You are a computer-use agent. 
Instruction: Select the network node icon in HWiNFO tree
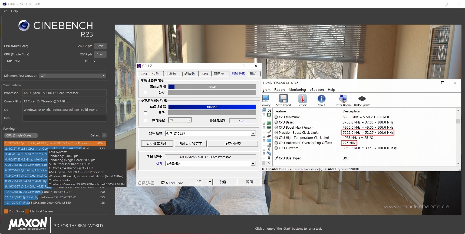point(269,153)
